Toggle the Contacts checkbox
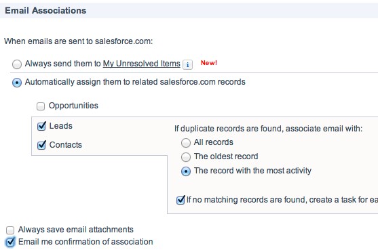The image size is (378, 252). [41, 145]
